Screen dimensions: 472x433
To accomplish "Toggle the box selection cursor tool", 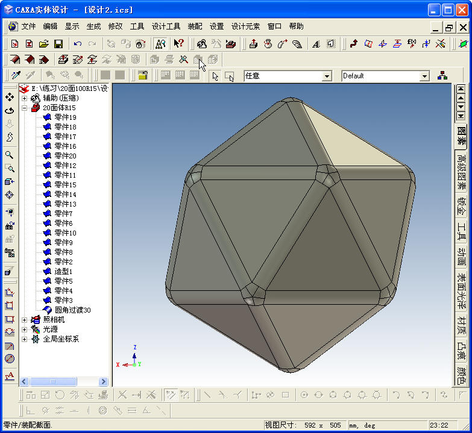I will click(x=230, y=76).
